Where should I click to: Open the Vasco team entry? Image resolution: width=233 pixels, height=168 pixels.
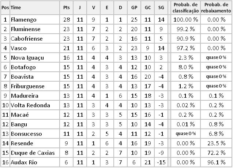(19, 48)
